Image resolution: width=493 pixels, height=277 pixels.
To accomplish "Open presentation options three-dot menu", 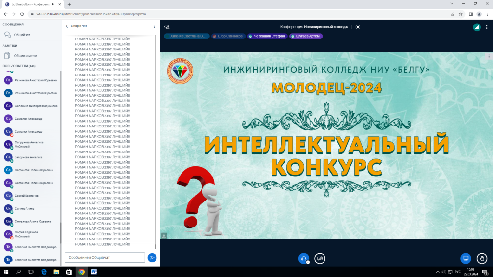I will click(489, 57).
